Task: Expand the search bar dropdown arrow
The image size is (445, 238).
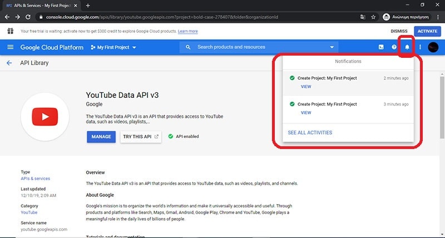Action: [333, 47]
